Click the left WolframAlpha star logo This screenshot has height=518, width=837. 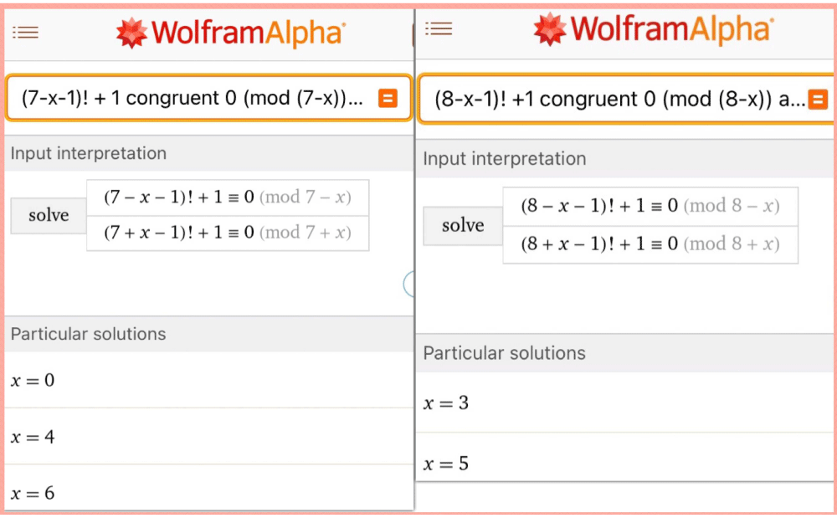tap(131, 33)
